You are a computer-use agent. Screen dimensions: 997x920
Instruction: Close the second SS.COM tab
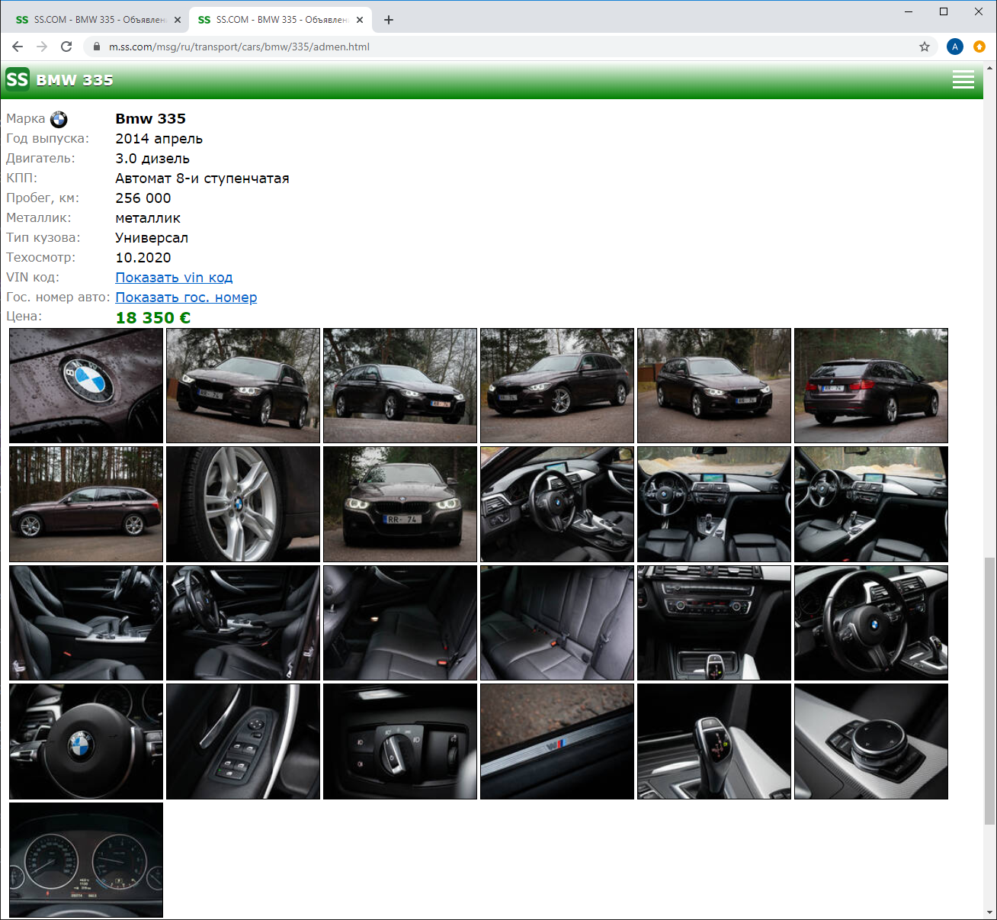360,20
